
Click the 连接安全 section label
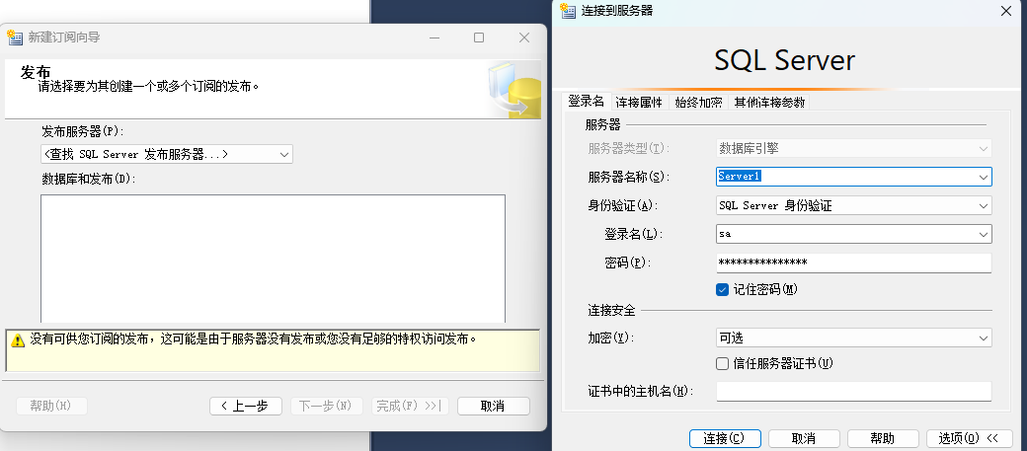[611, 310]
